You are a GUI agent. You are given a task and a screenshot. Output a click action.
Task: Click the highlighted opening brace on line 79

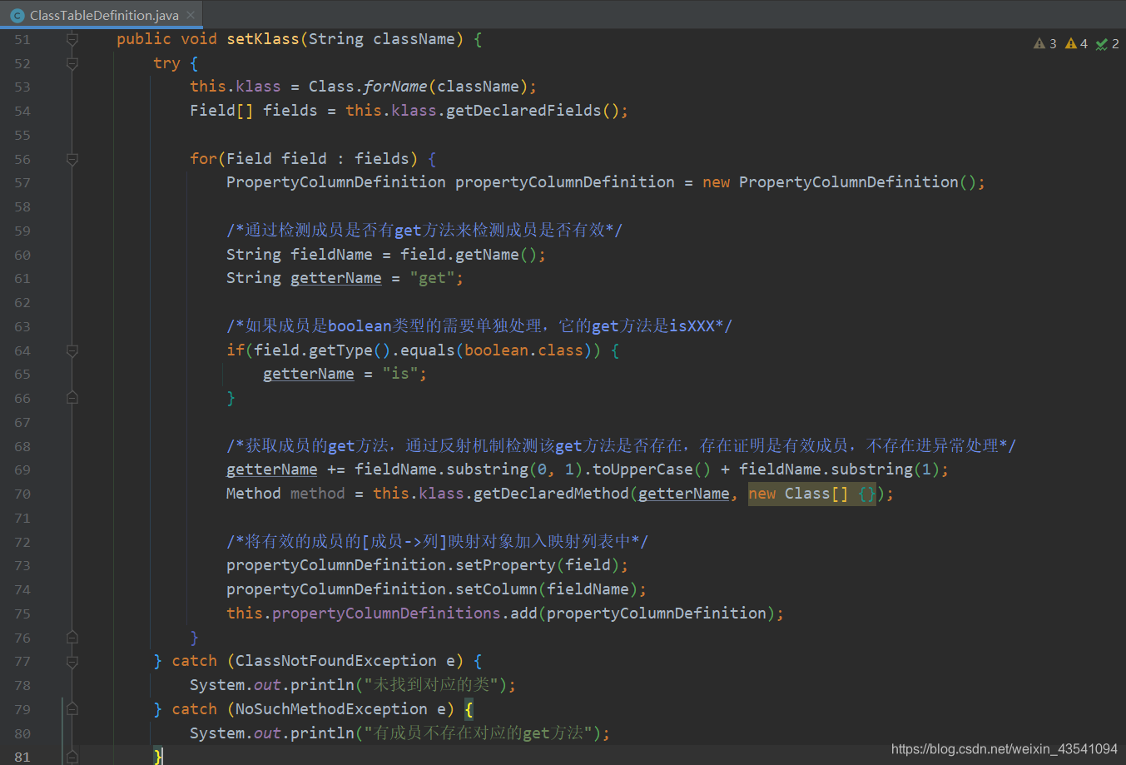(x=469, y=710)
